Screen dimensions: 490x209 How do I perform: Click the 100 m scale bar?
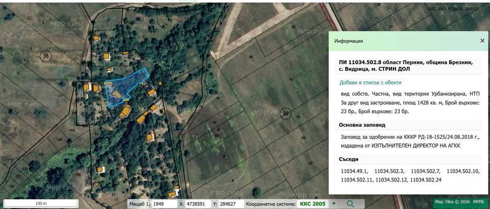[41, 204]
